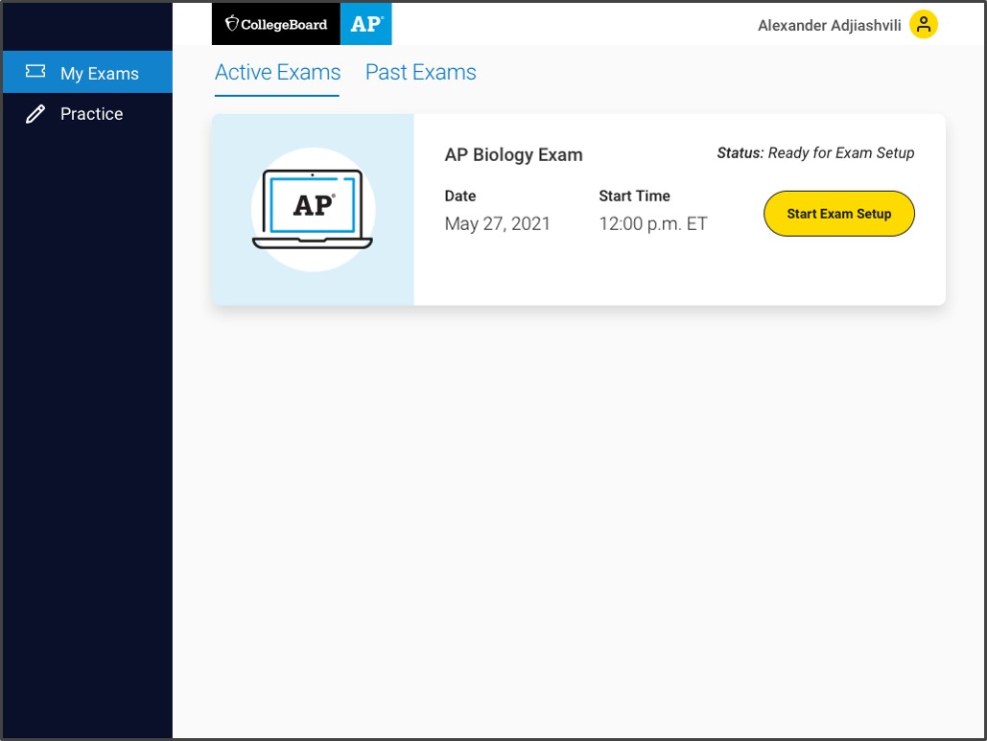Click the ticket icon beside My Exams

click(35, 71)
